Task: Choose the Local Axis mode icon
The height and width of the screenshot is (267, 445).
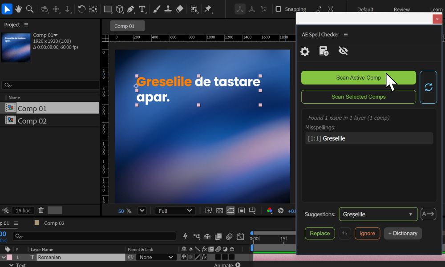Action: point(240,9)
